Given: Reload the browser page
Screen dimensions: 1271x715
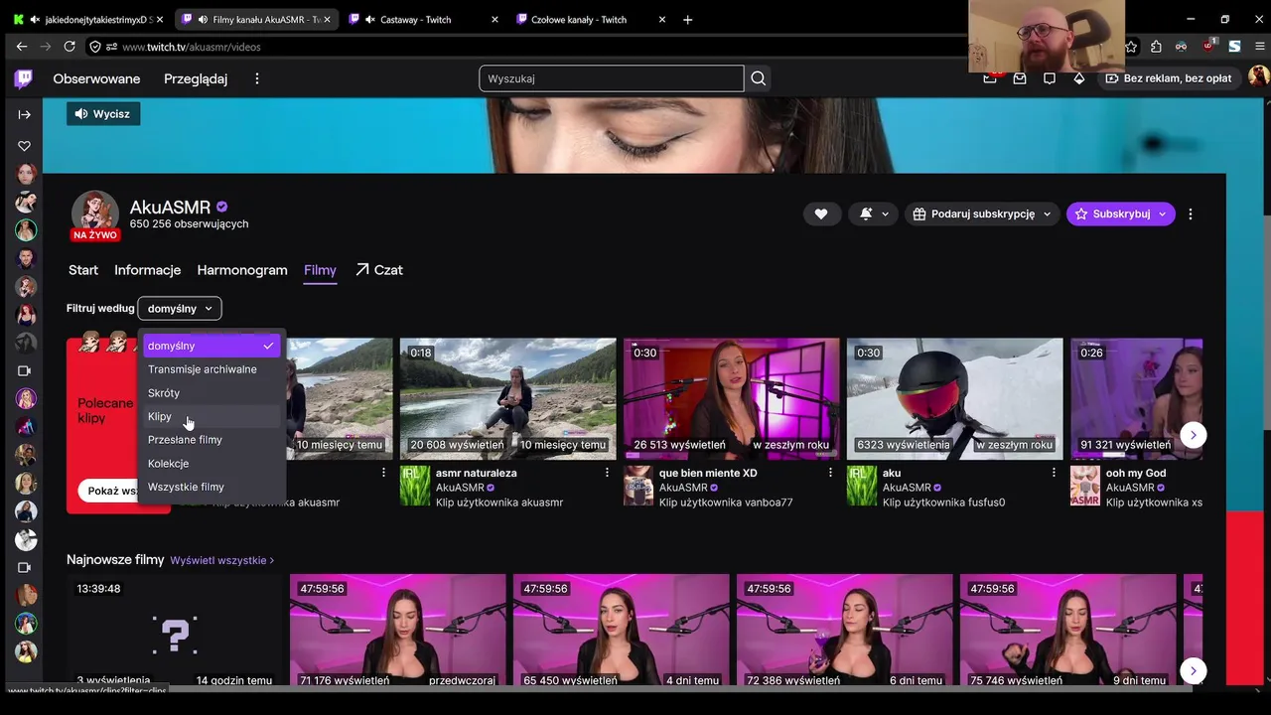Looking at the screenshot, I should [x=70, y=47].
